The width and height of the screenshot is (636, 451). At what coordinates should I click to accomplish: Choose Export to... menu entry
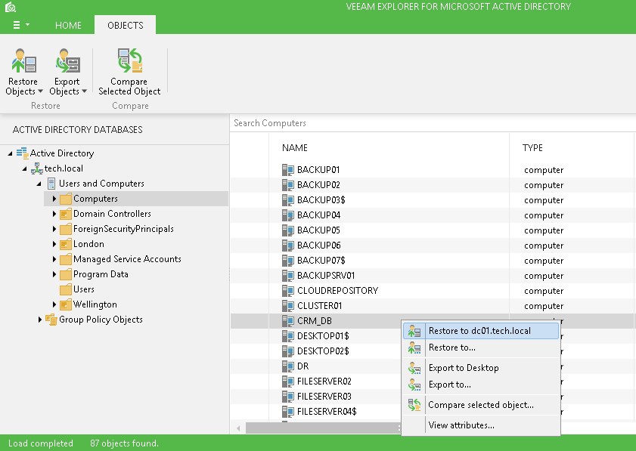pos(481,385)
